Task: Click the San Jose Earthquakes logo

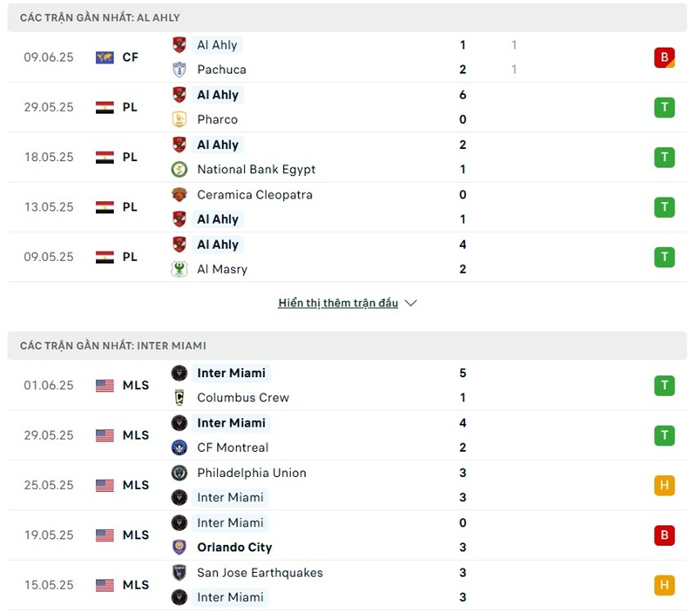Action: 179,573
